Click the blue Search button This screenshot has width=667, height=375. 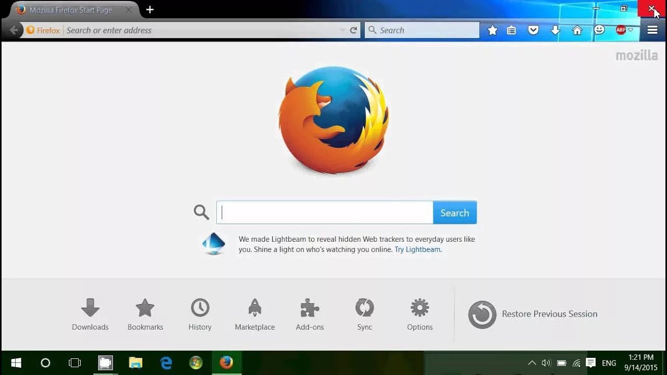click(x=455, y=213)
